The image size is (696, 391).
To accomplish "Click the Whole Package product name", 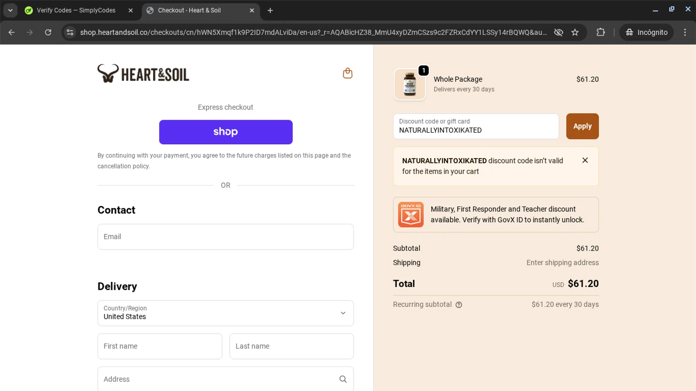I will 458,79.
